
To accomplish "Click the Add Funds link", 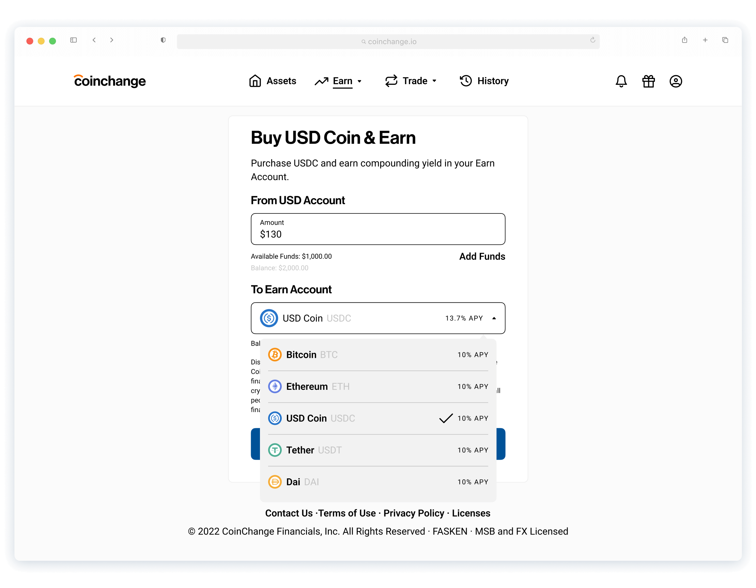I will click(482, 256).
